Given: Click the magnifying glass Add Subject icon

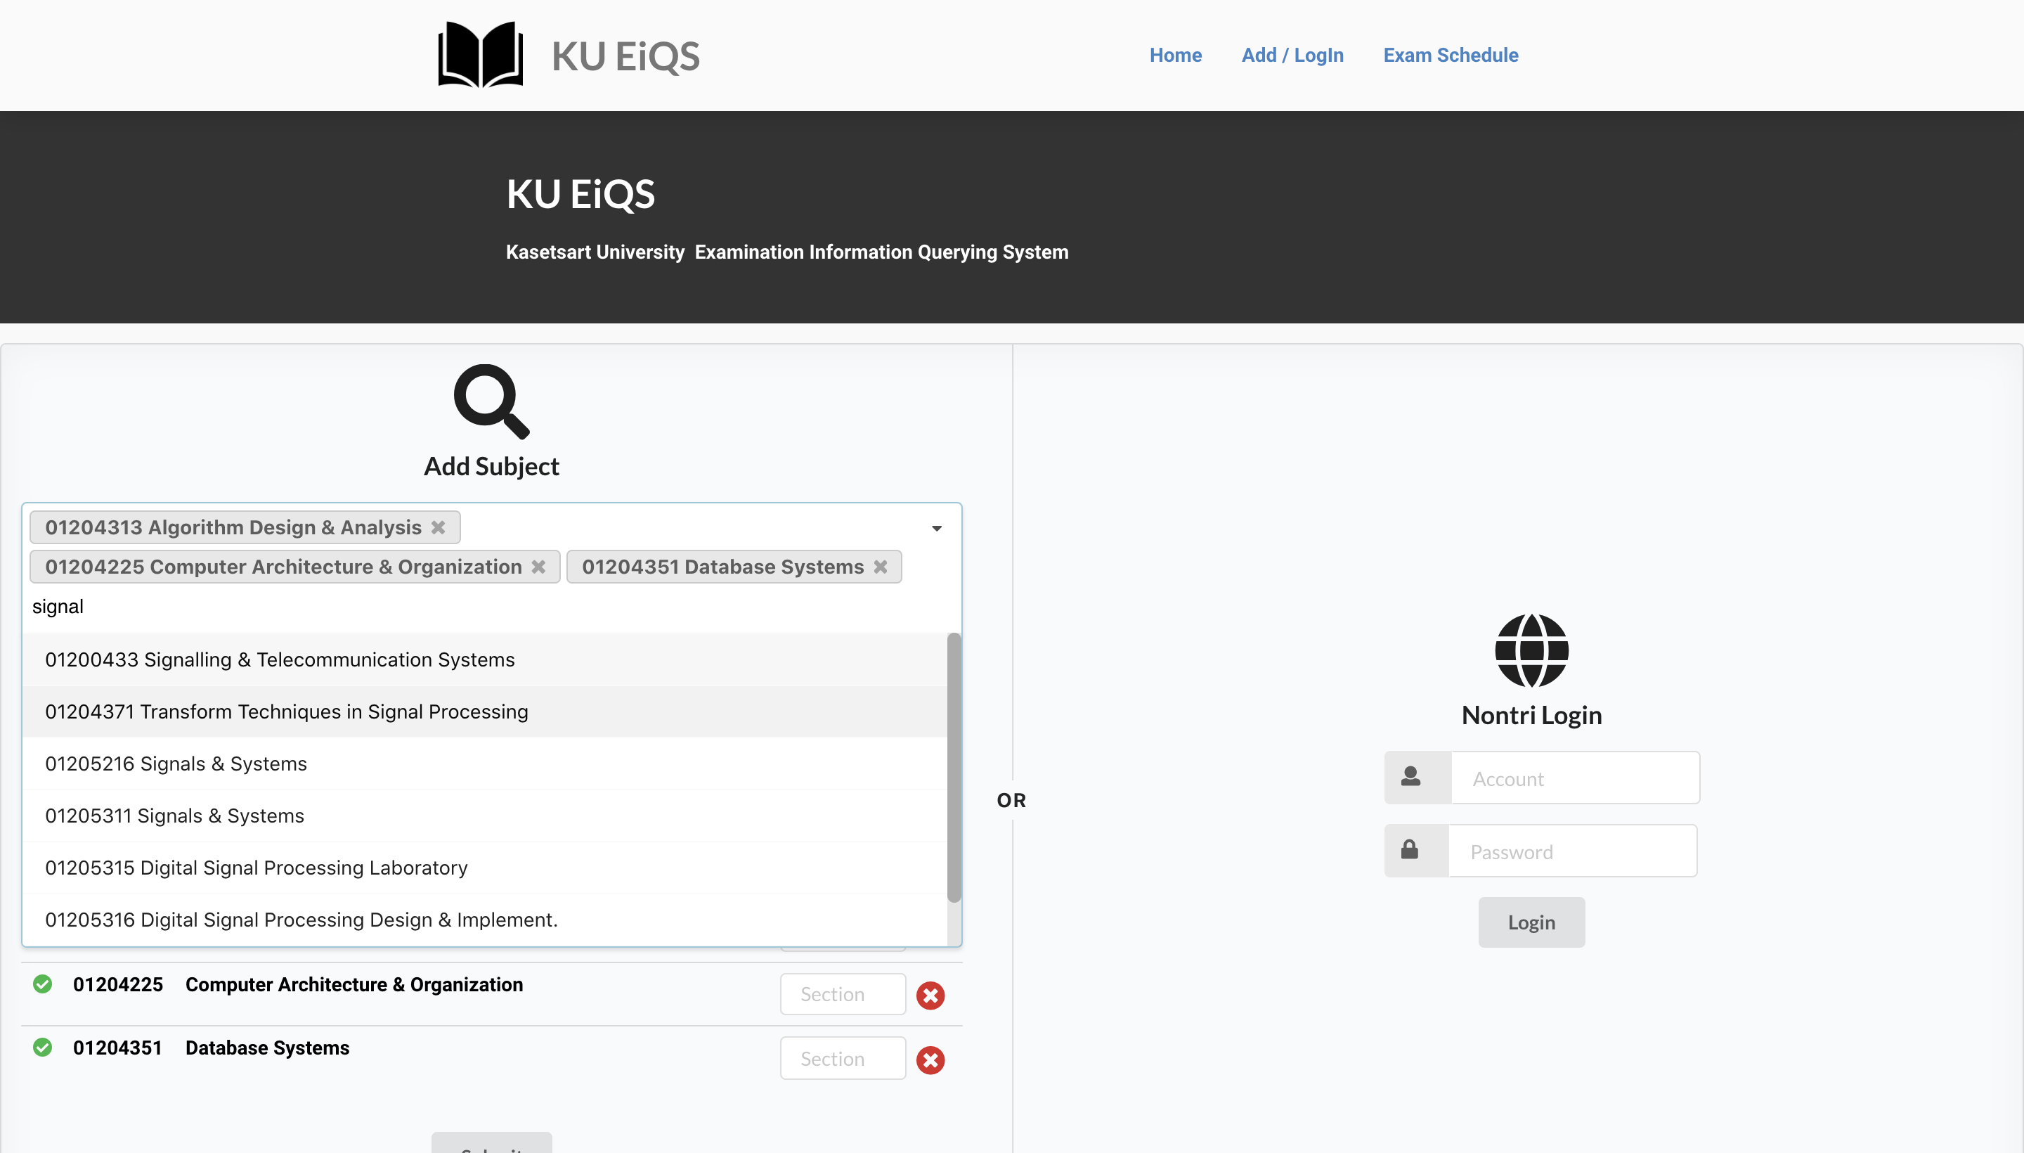Looking at the screenshot, I should coord(491,401).
